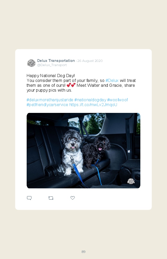Click the Delux logo watermark on photo
Viewport: 167px width, 259px height.
(131, 181)
